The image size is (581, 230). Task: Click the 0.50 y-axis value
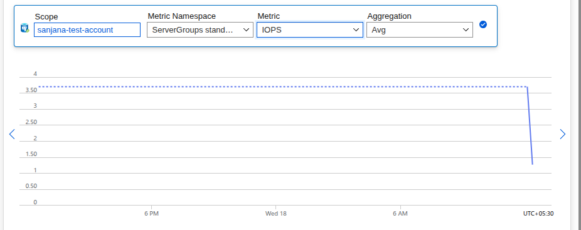click(x=31, y=186)
